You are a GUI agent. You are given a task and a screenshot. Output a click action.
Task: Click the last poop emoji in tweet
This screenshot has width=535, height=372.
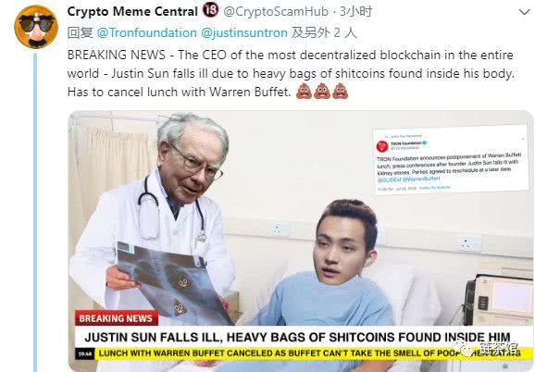coord(340,92)
